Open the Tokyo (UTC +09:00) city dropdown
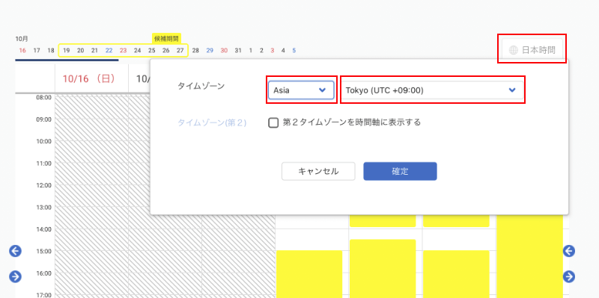The height and width of the screenshot is (298, 599). 432,90
